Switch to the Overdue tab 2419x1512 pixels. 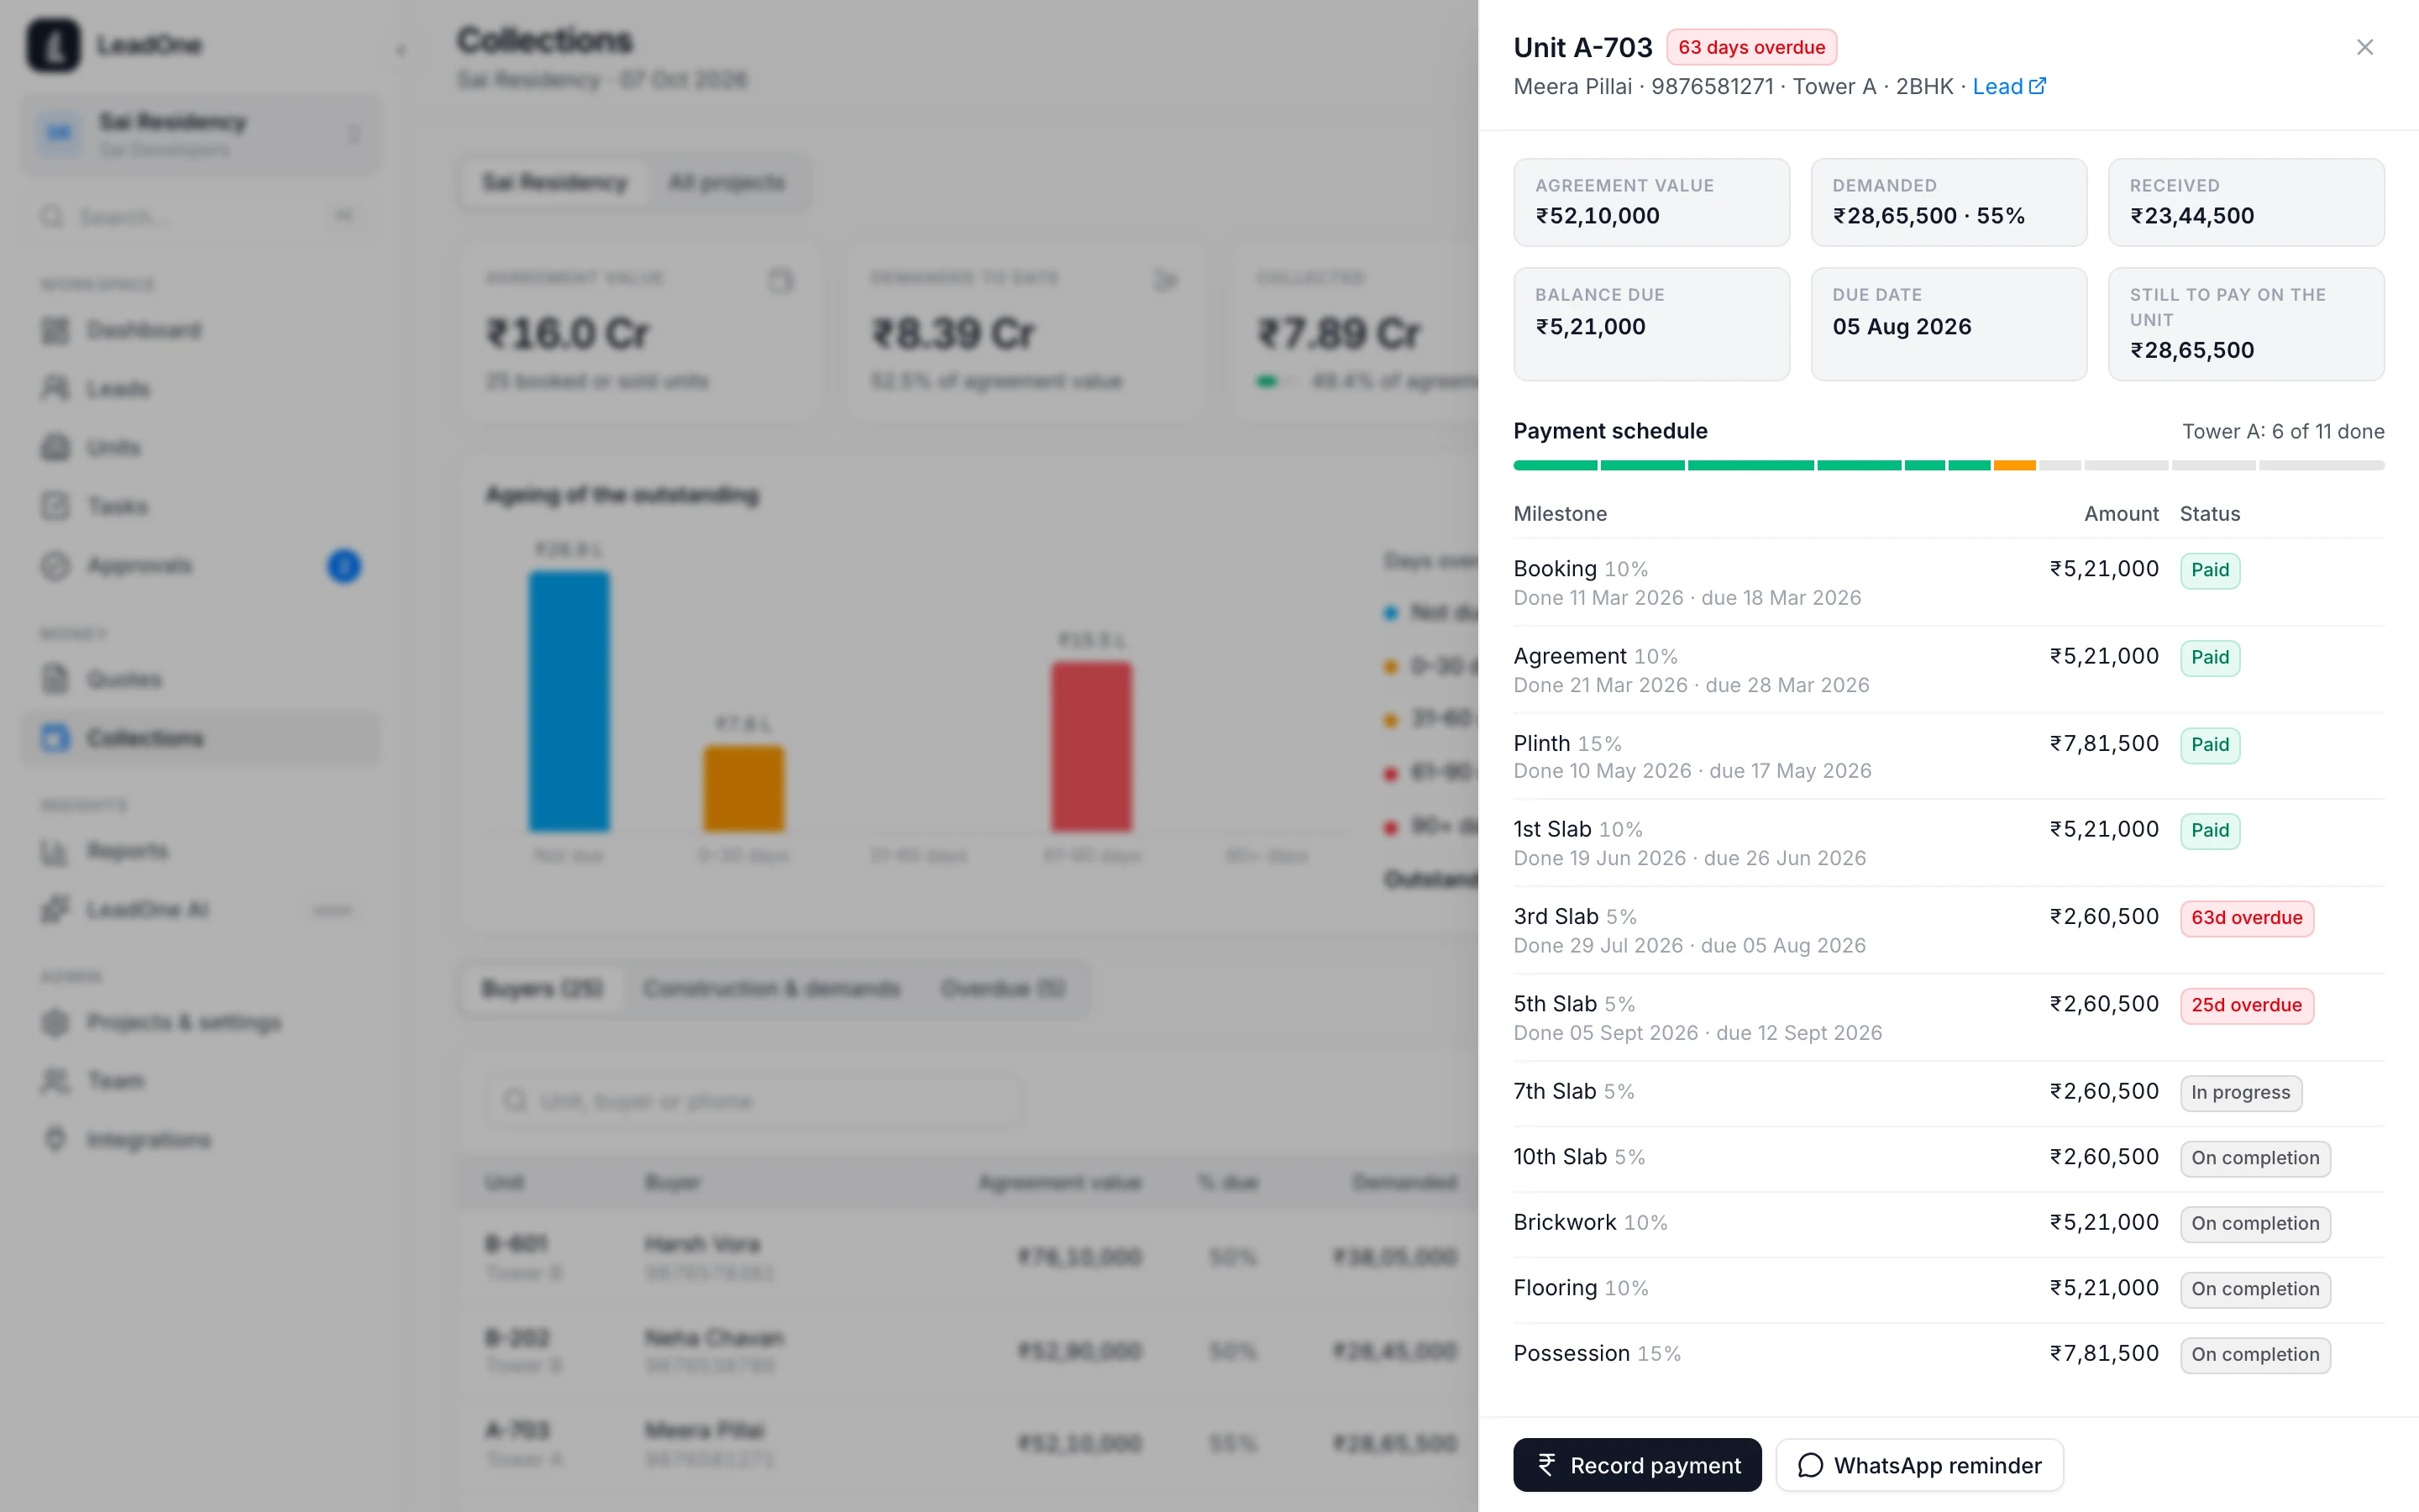[1003, 989]
